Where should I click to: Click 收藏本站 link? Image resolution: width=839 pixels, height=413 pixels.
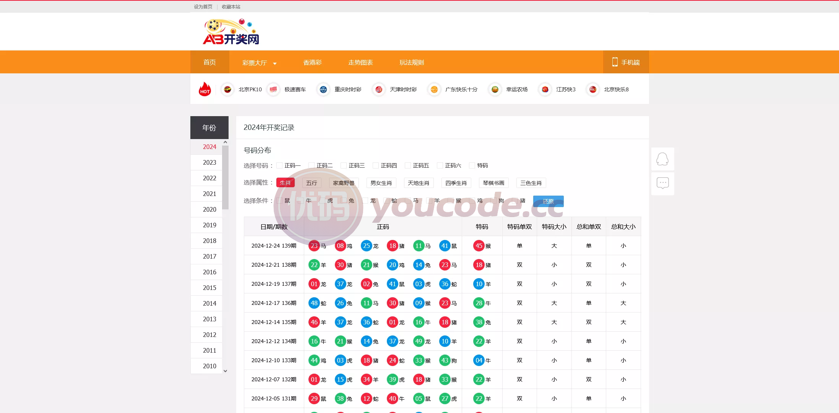click(x=231, y=7)
